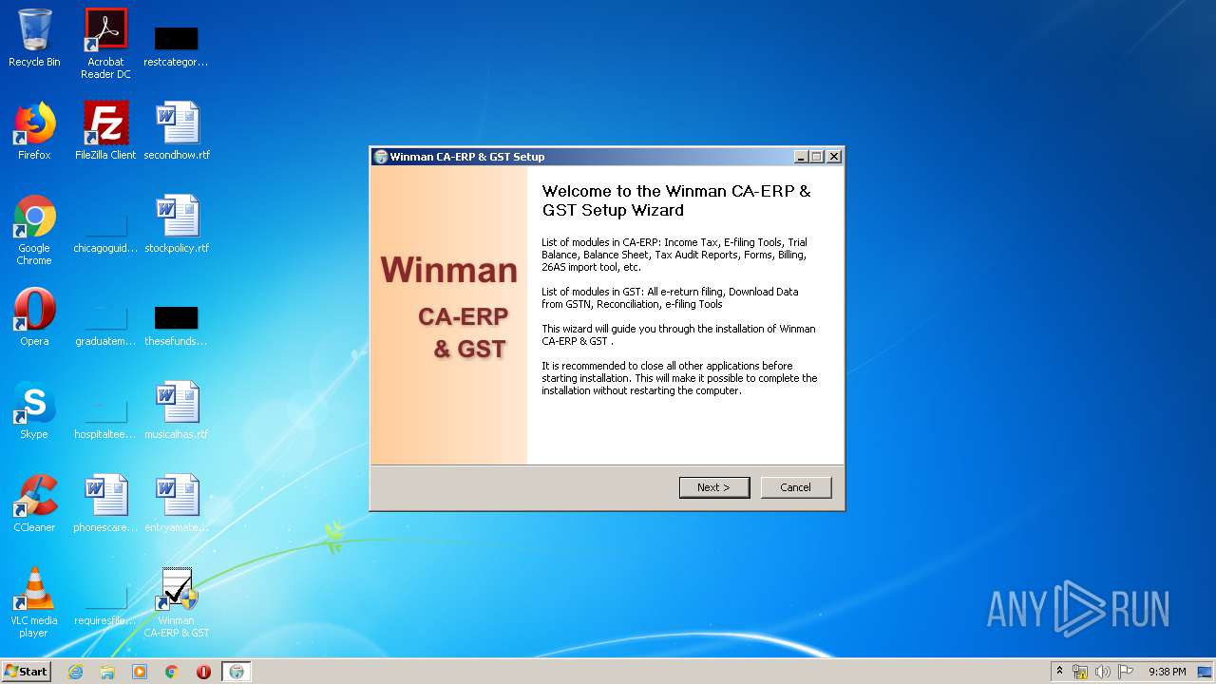Open the Recycle Bin desktop icon
This screenshot has width=1216, height=684.
coord(34,38)
